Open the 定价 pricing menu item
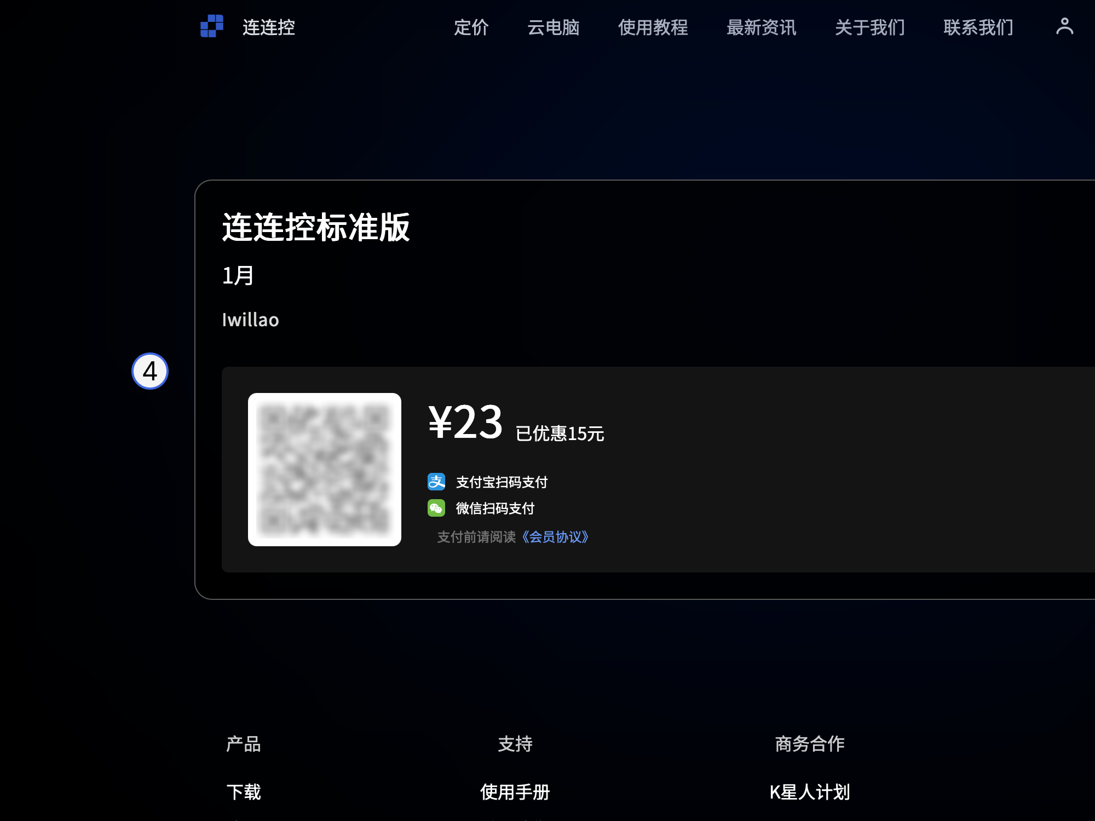This screenshot has height=821, width=1095. point(471,27)
